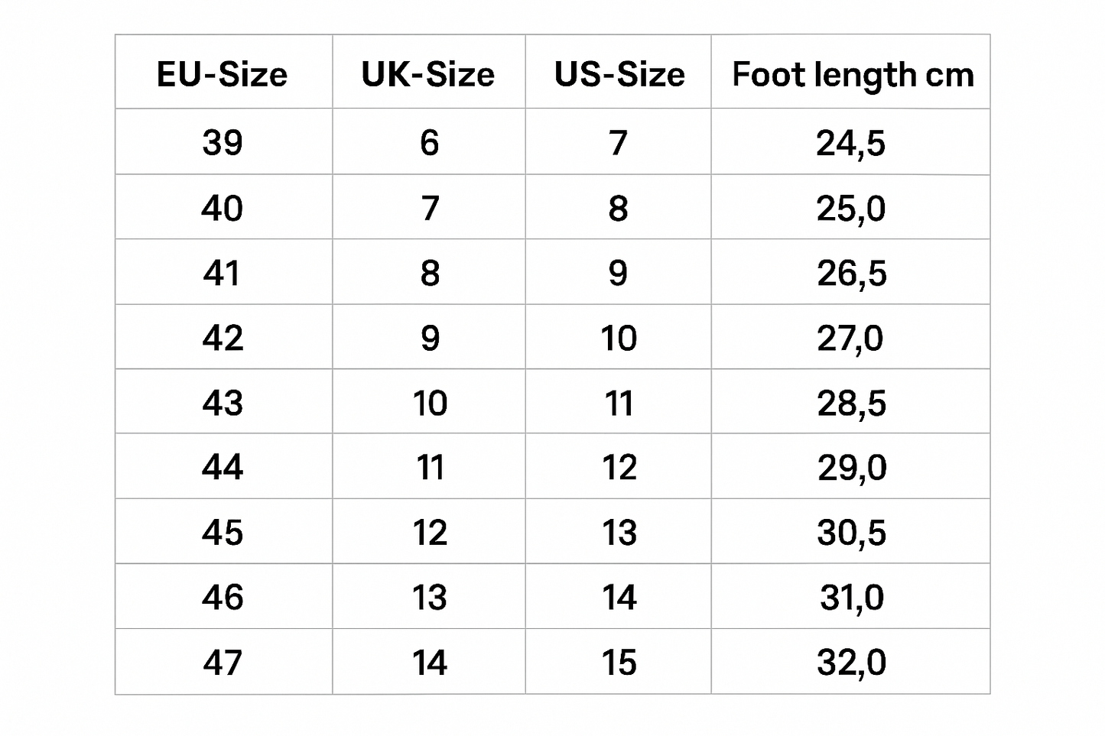Image resolution: width=1105 pixels, height=736 pixels.
Task: Click the EU-Size column header
Action: (223, 75)
